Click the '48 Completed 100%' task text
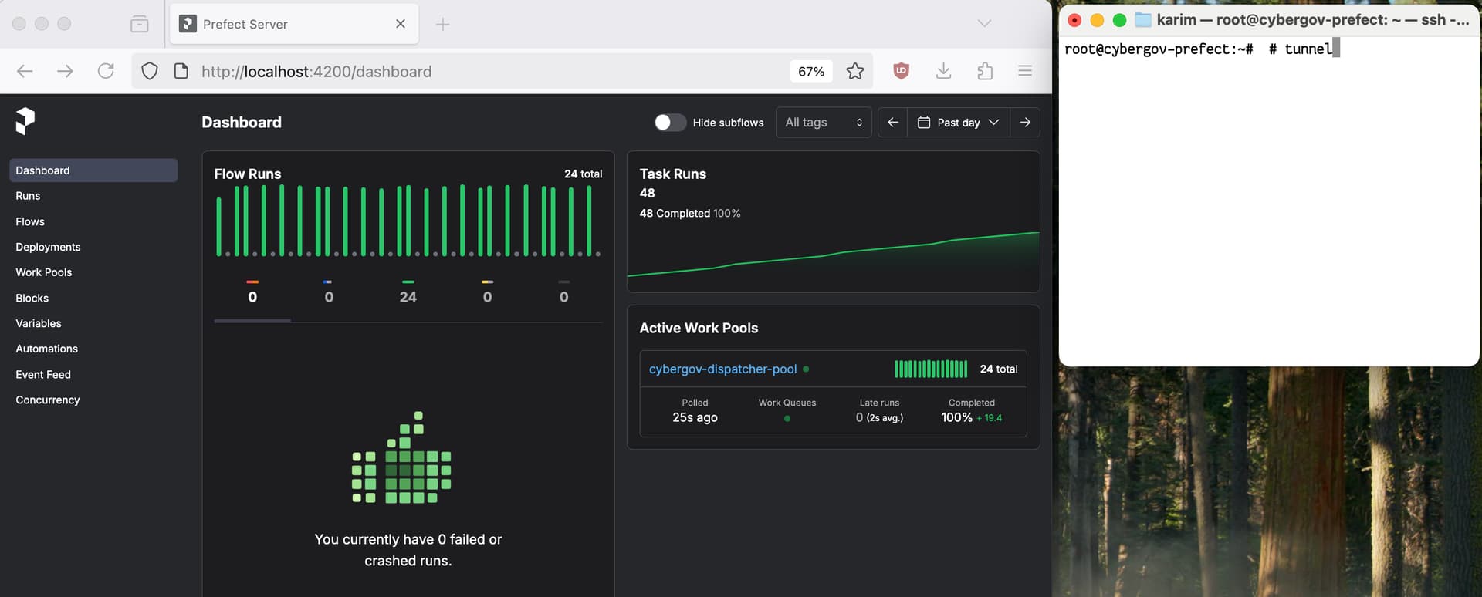Viewport: 1482px width, 597px height. coord(690,213)
